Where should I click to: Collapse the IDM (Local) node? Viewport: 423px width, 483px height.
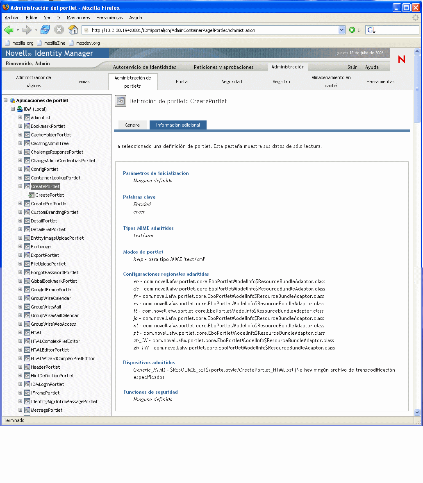coord(13,109)
